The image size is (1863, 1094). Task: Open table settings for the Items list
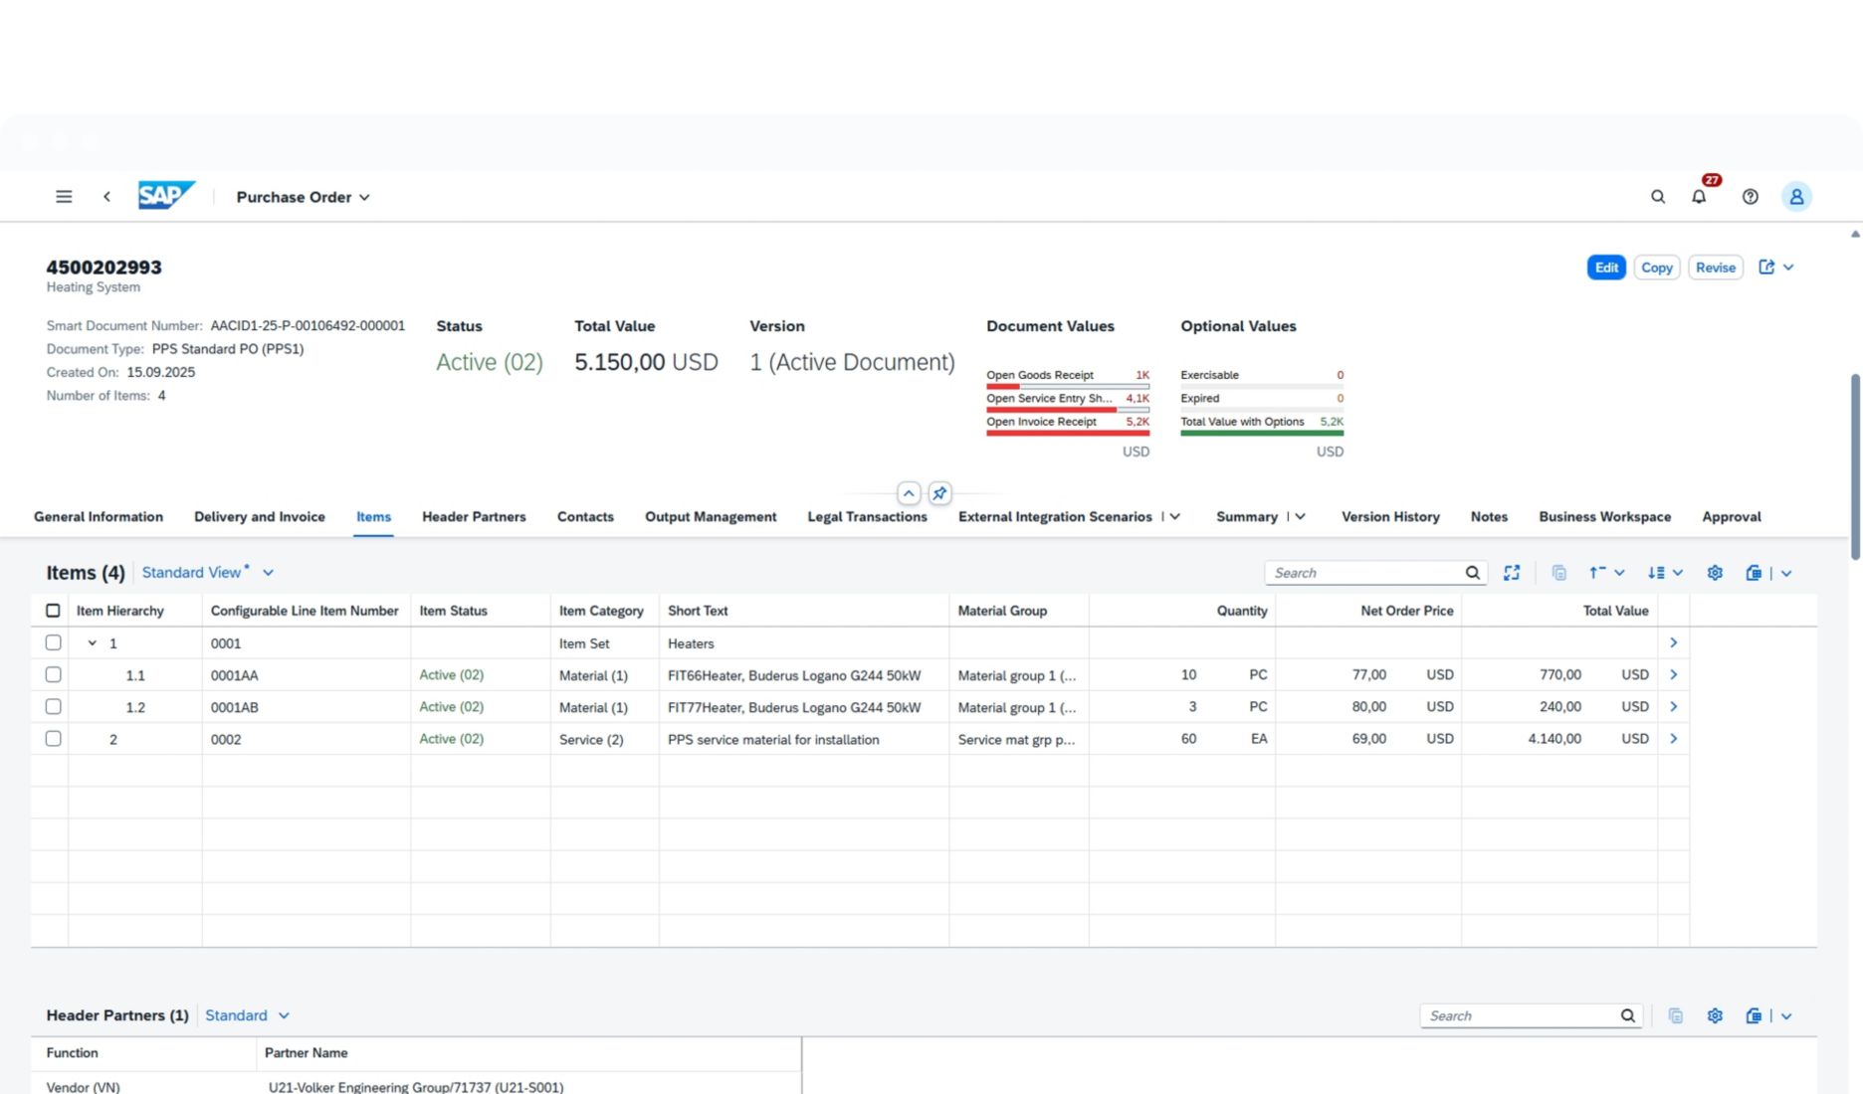point(1714,572)
